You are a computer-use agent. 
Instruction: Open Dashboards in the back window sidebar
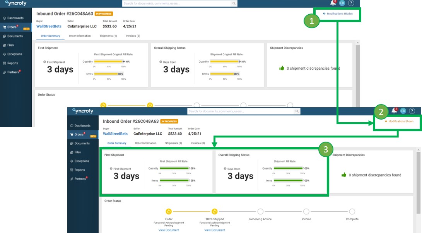[14, 18]
